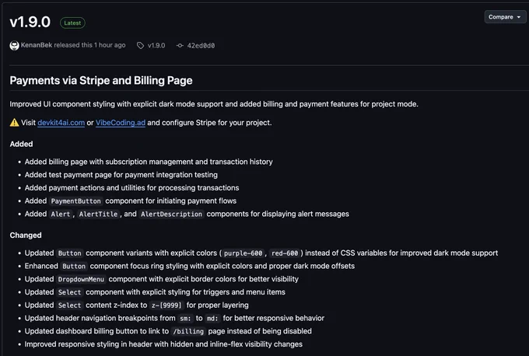
Task: Click Select code label in 'triggers and menu items' line
Action: coord(69,292)
